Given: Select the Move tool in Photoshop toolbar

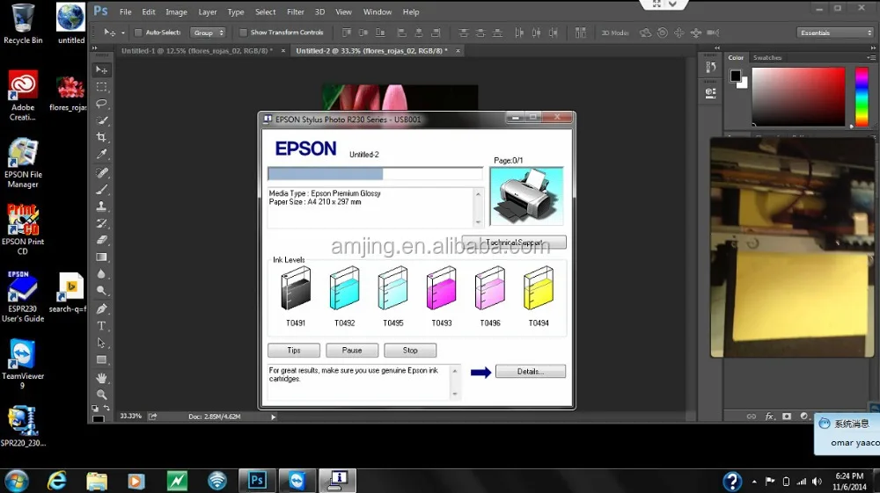Looking at the screenshot, I should click(x=101, y=69).
